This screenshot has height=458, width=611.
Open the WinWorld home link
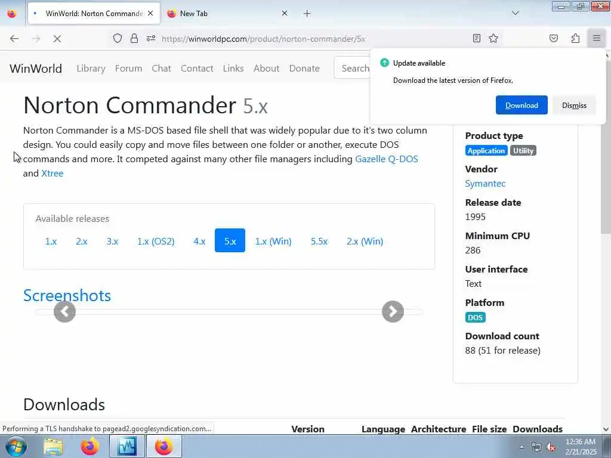(36, 69)
